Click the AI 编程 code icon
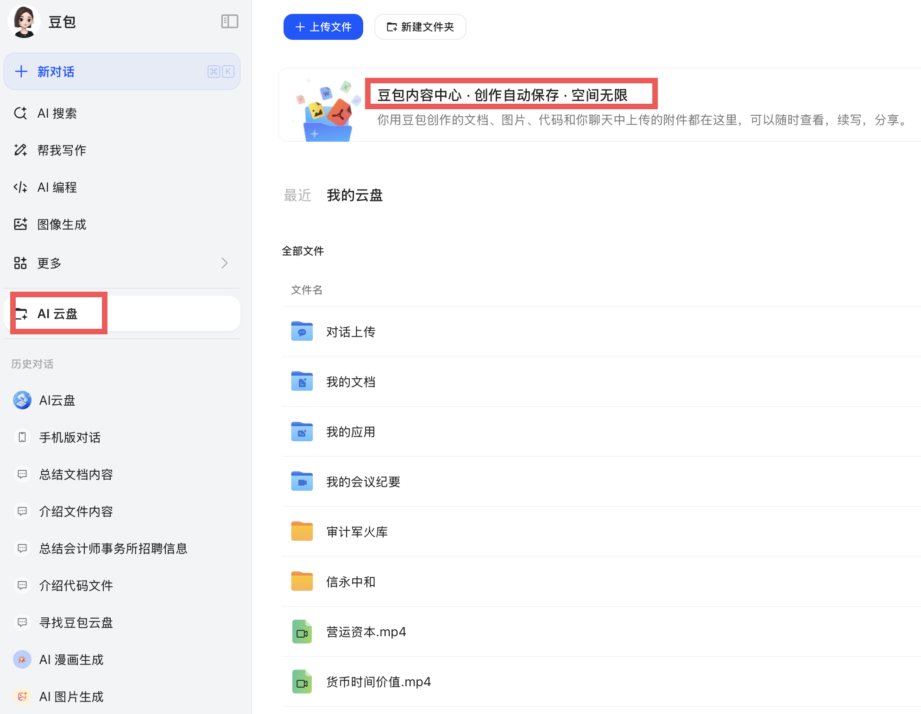921x714 pixels. 20,187
